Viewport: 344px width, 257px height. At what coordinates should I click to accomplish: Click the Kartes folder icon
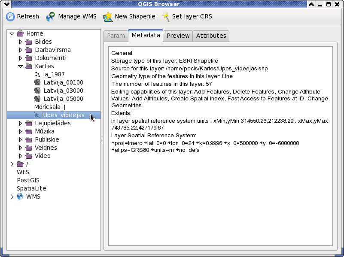point(29,66)
